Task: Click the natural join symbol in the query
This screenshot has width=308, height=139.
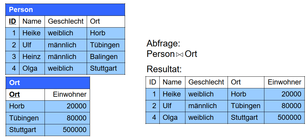Action: [179, 55]
